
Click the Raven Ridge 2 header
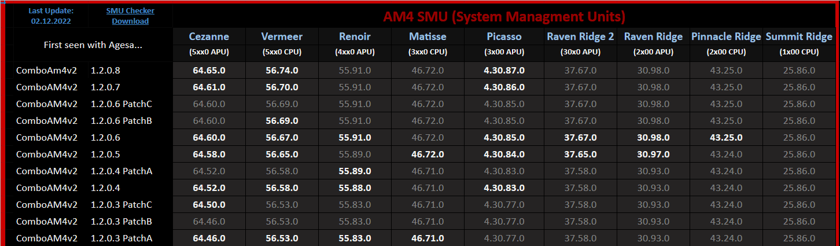pyautogui.click(x=580, y=36)
